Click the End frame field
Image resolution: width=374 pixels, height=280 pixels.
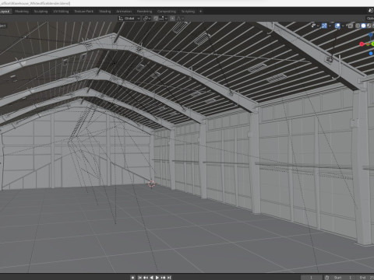364,278
